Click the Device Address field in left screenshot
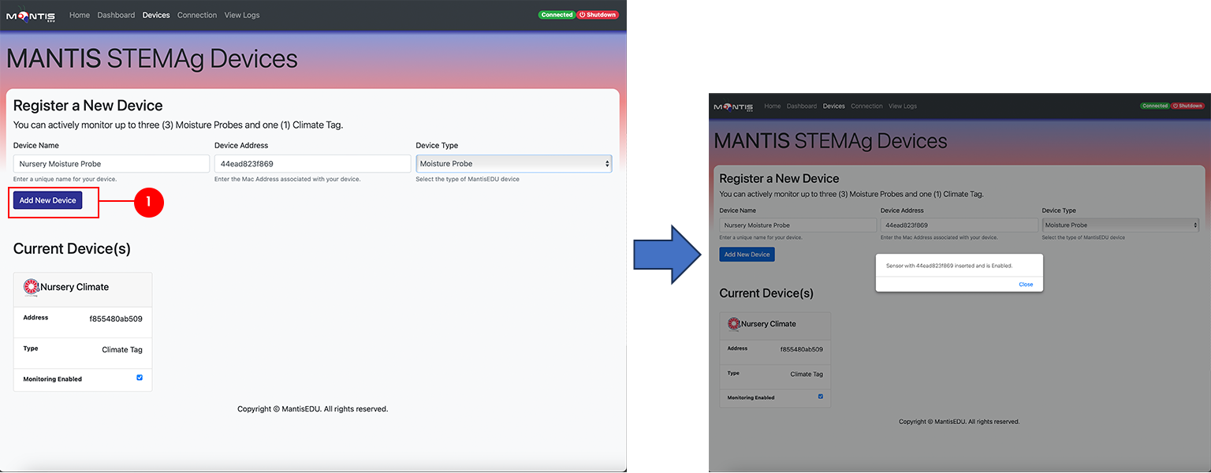Screen dimensions: 1211x473 312,163
